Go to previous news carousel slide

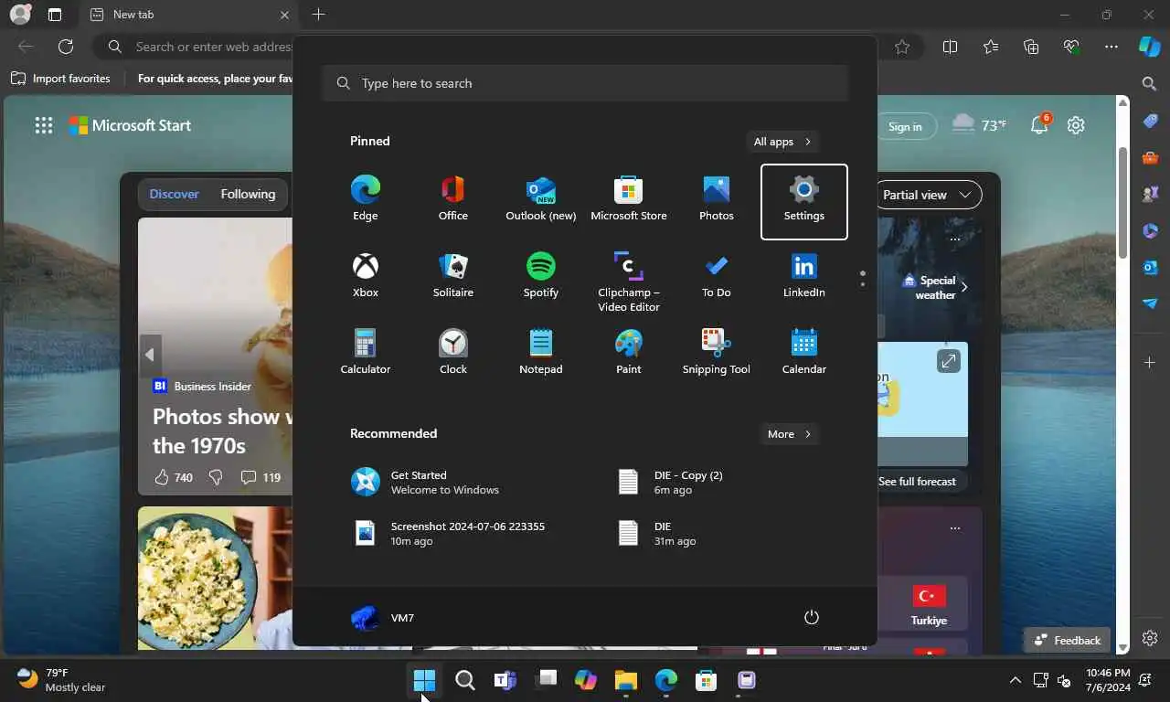coord(149,355)
